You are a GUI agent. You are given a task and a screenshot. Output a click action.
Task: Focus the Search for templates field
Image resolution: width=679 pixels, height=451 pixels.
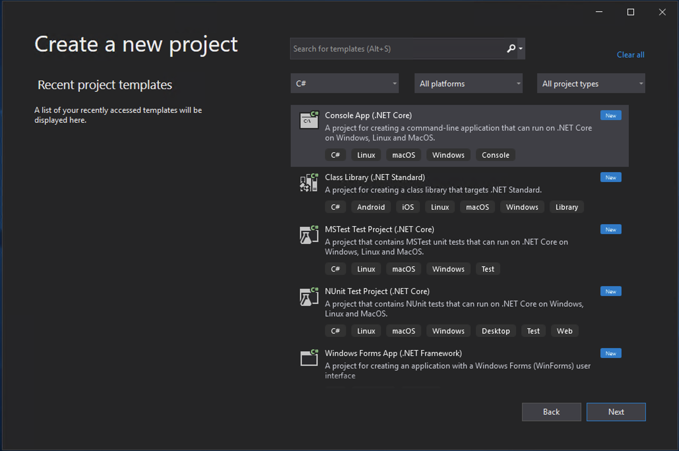click(x=396, y=49)
